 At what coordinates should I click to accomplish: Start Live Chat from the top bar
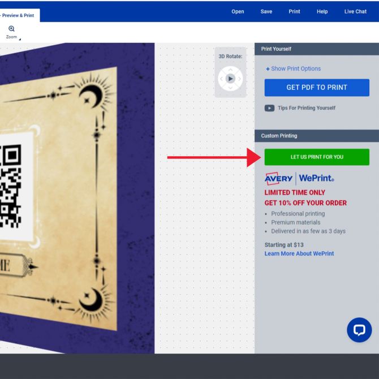pyautogui.click(x=355, y=11)
